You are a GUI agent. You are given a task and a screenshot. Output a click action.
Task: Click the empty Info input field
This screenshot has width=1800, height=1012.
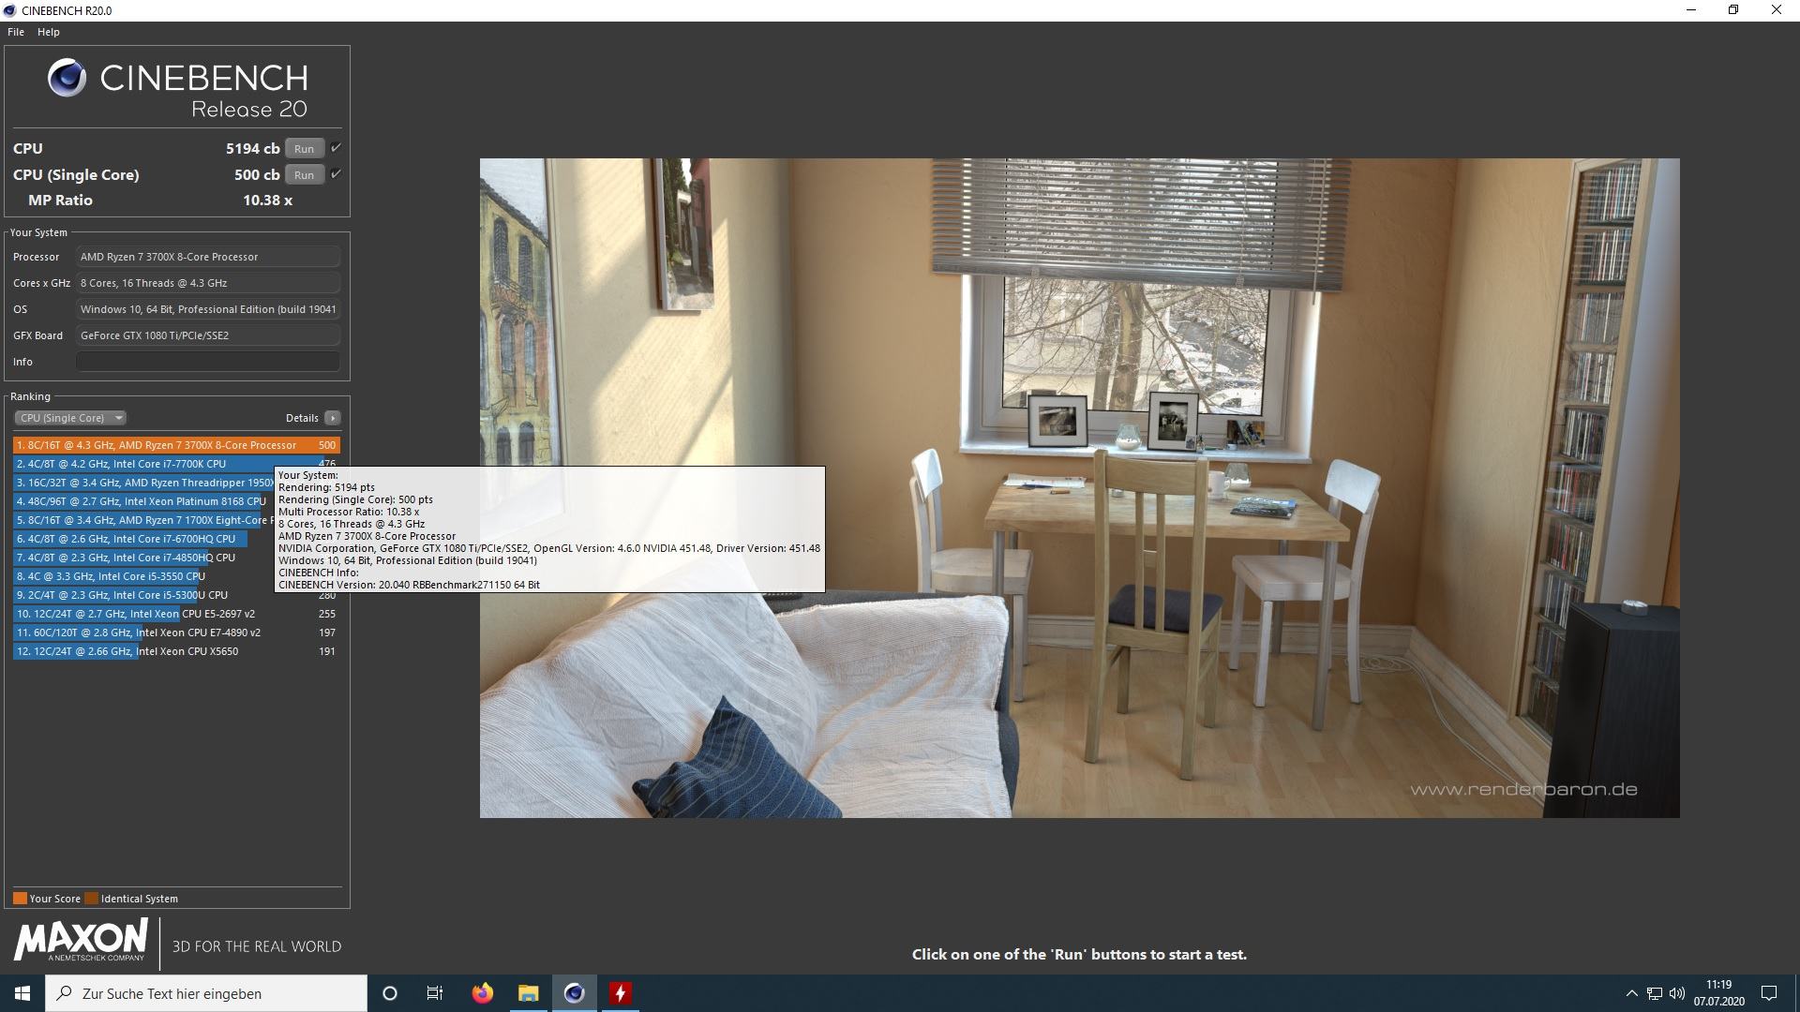[x=208, y=362]
